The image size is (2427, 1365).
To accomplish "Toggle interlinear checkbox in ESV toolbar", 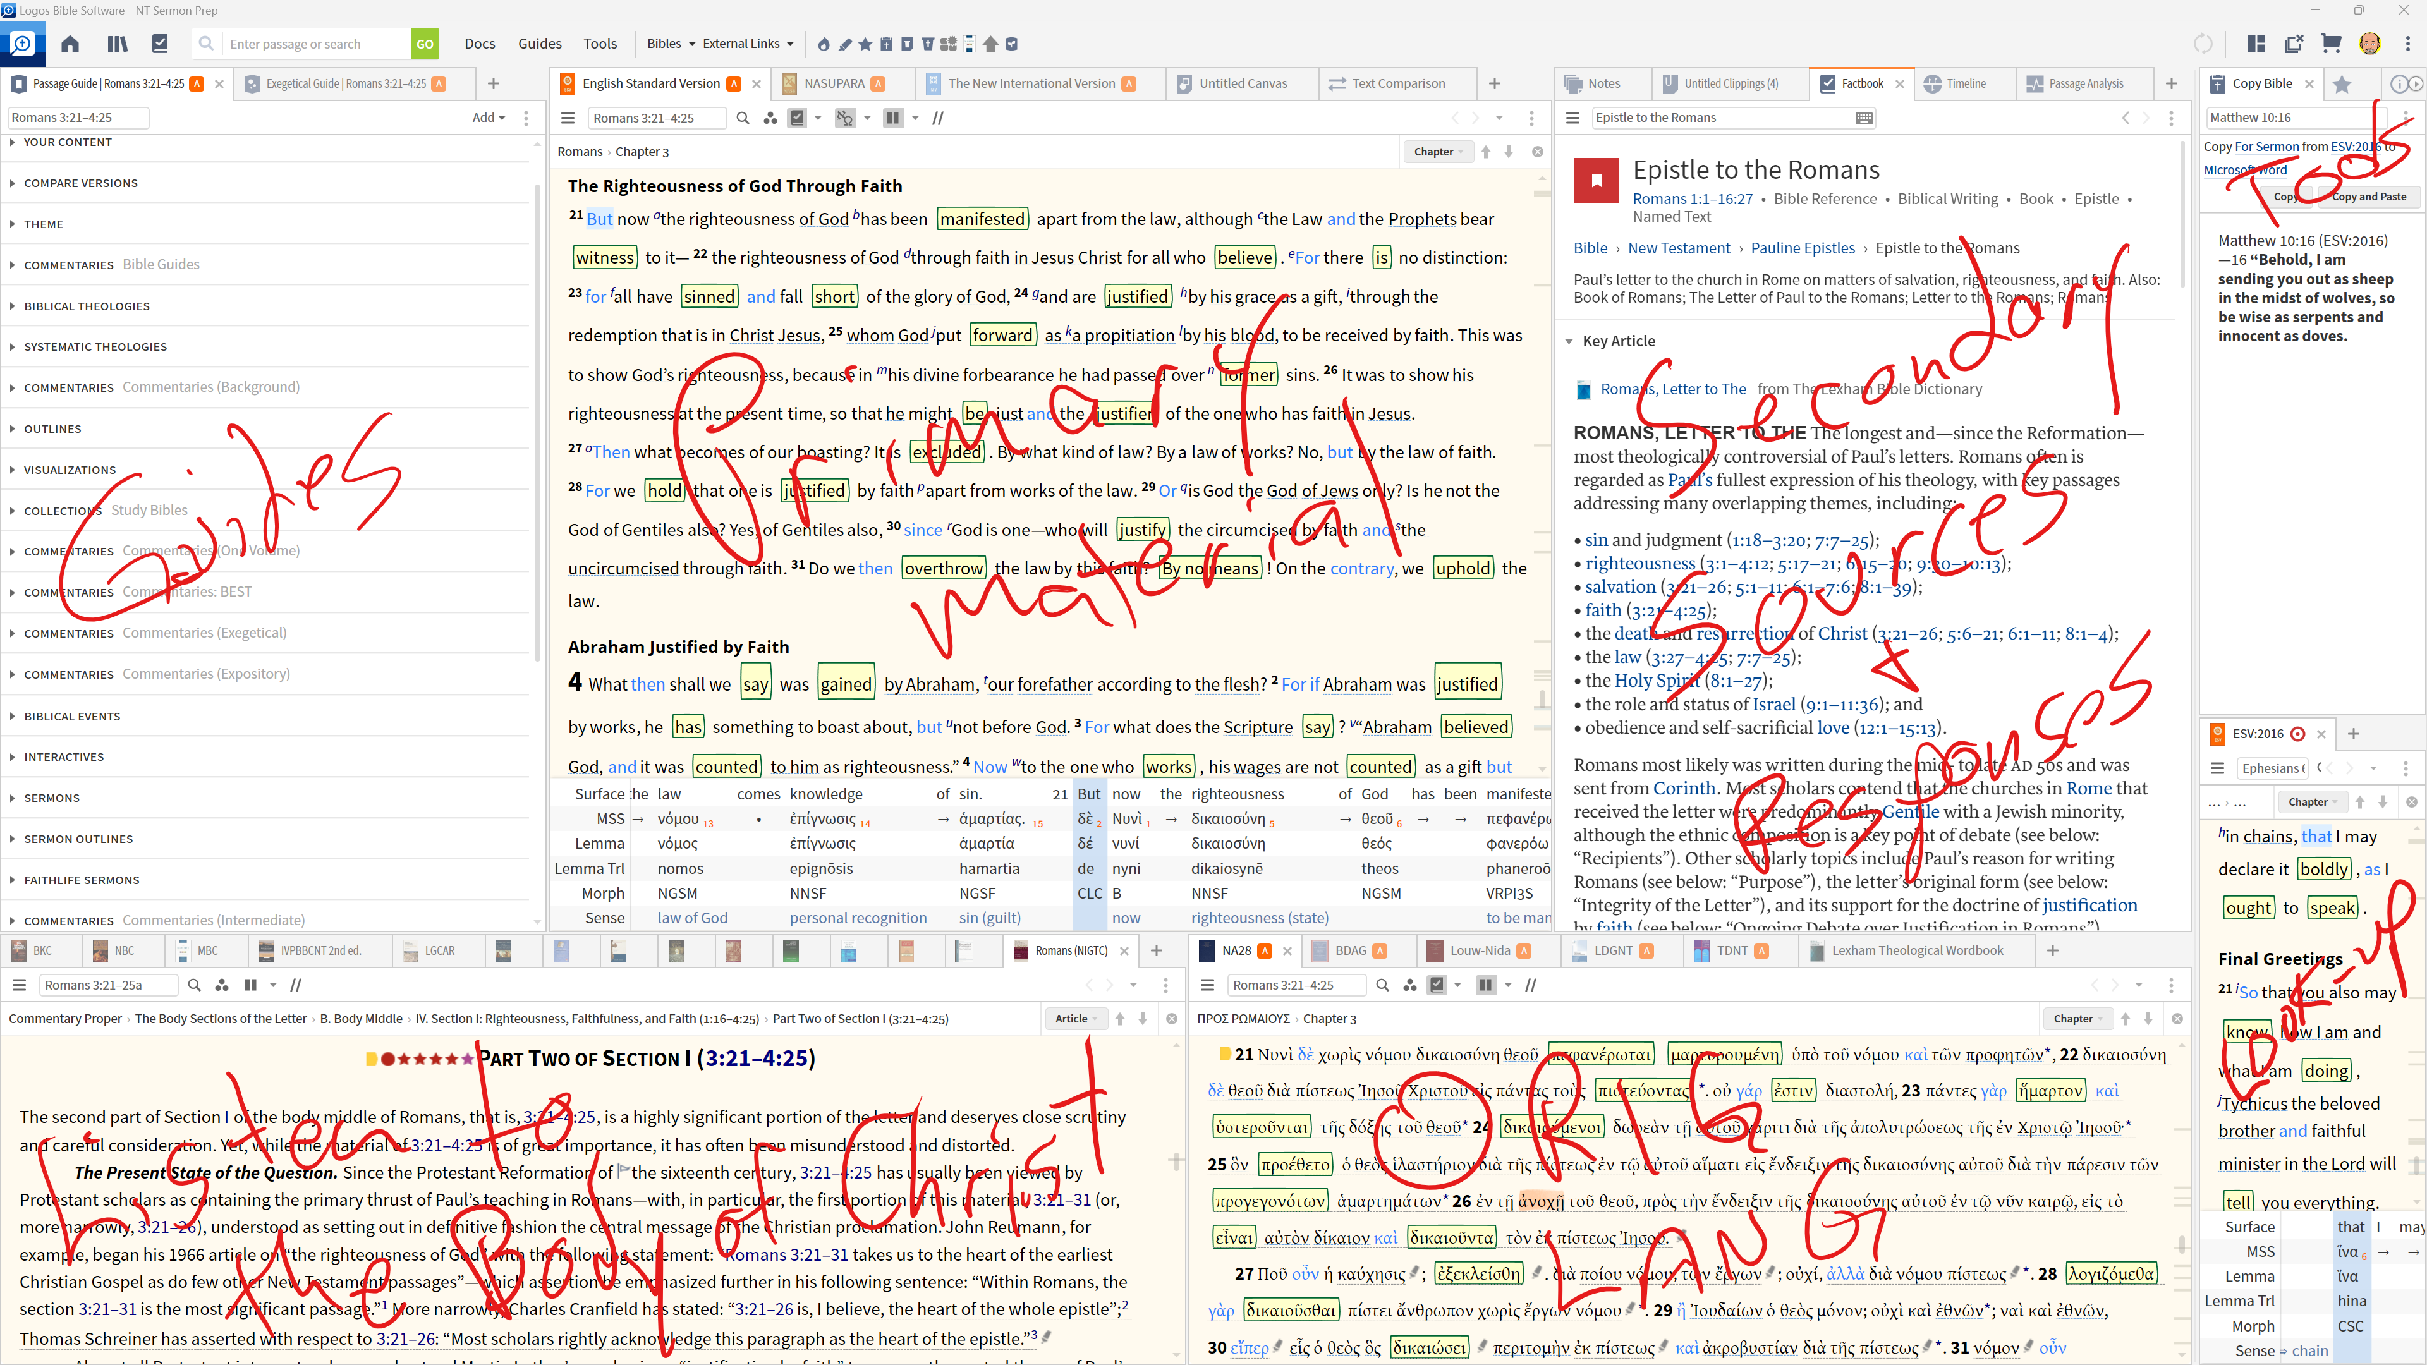I will point(798,118).
